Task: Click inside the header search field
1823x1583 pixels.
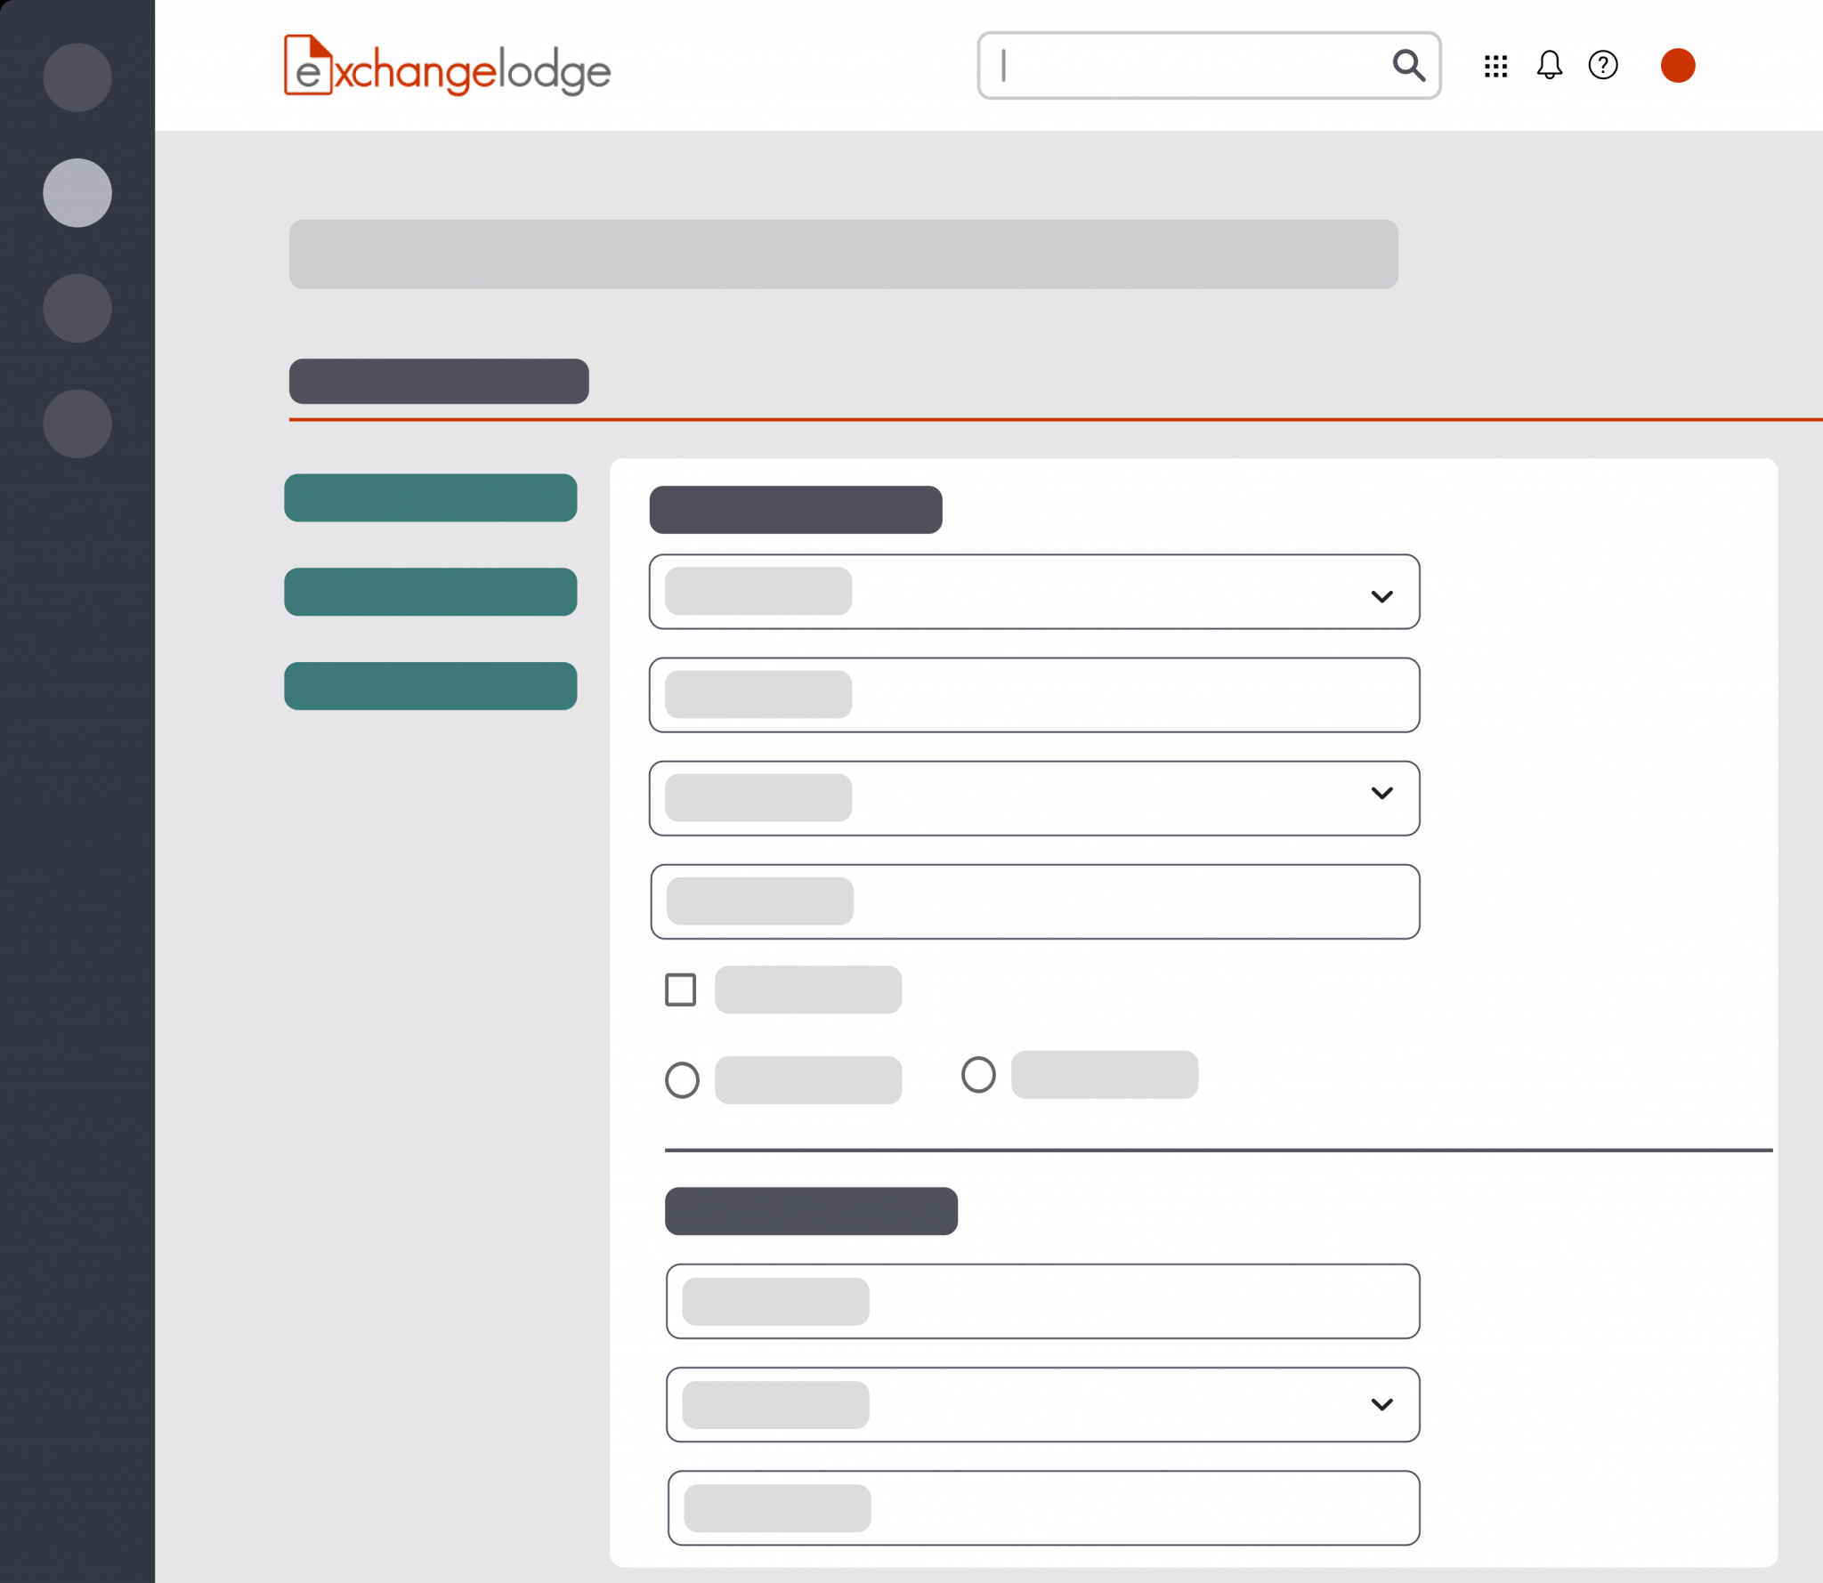Action: 1157,65
